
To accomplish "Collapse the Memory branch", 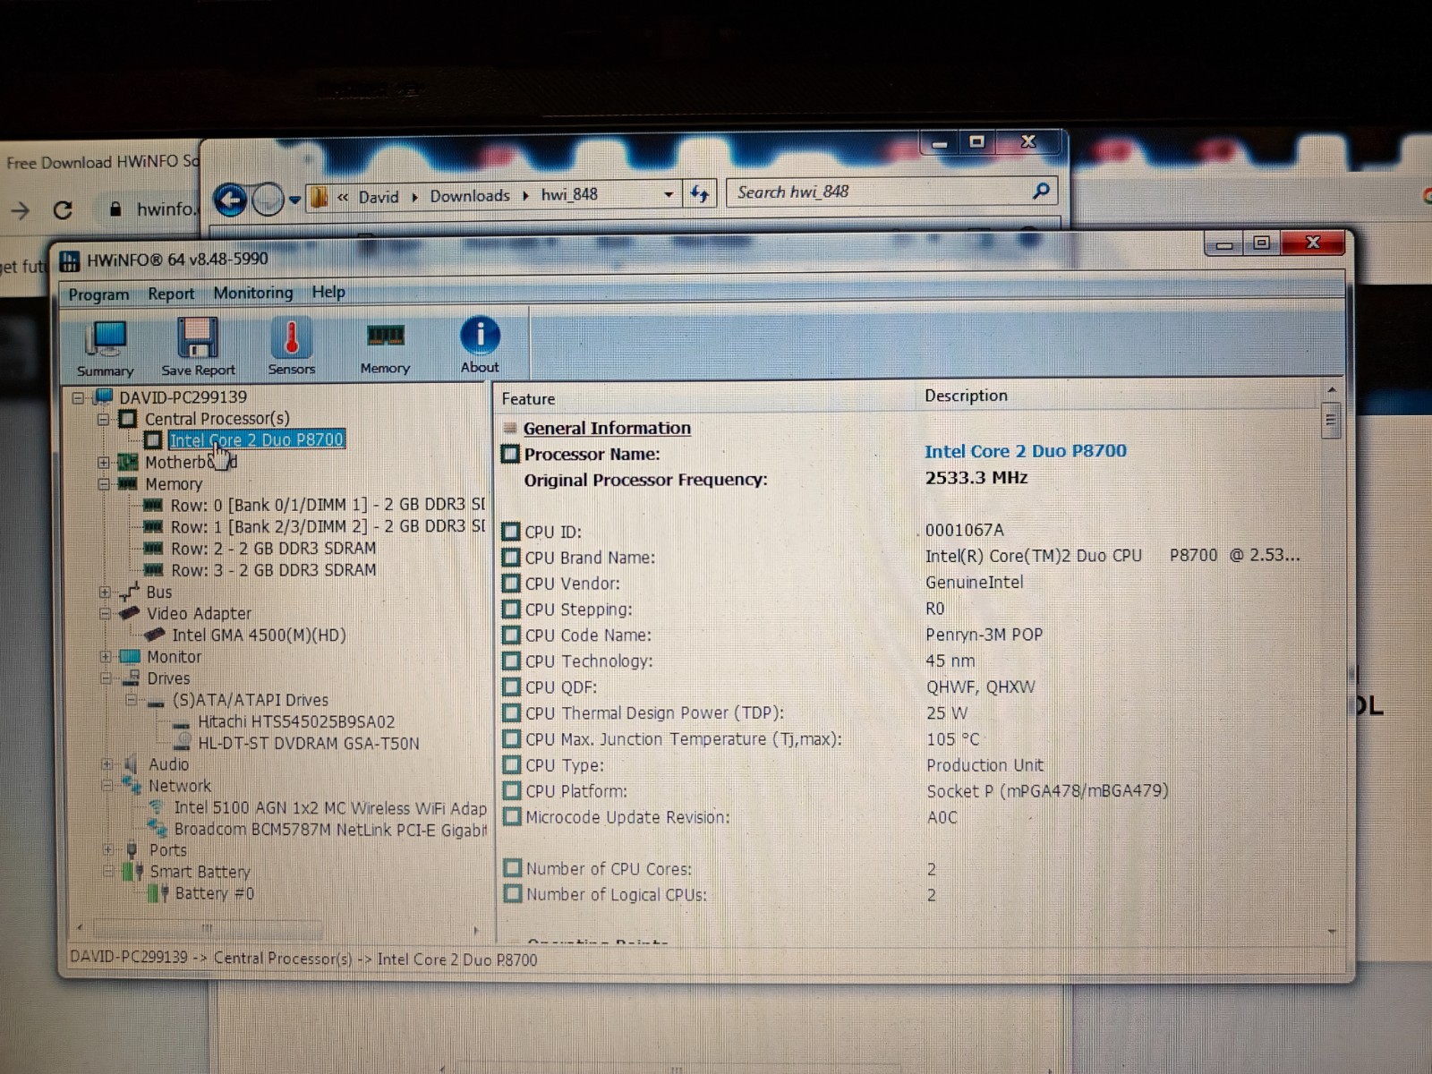I will 104,484.
